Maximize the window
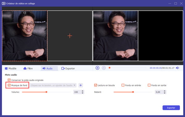Screen dimensions: 185x117 175,3
